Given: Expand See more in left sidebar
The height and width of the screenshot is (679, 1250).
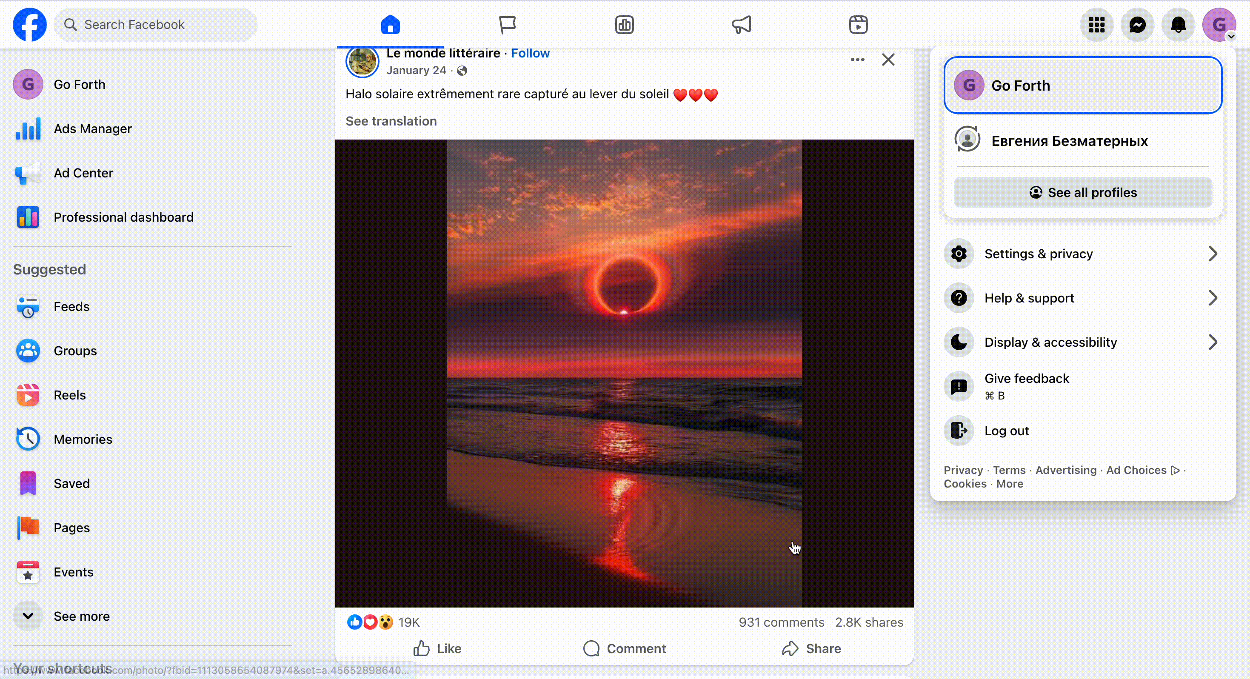Looking at the screenshot, I should point(81,616).
